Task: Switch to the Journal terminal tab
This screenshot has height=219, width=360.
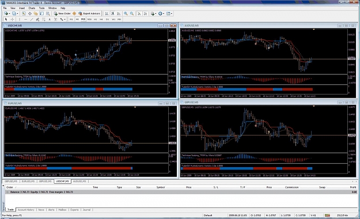Action: coord(86,210)
